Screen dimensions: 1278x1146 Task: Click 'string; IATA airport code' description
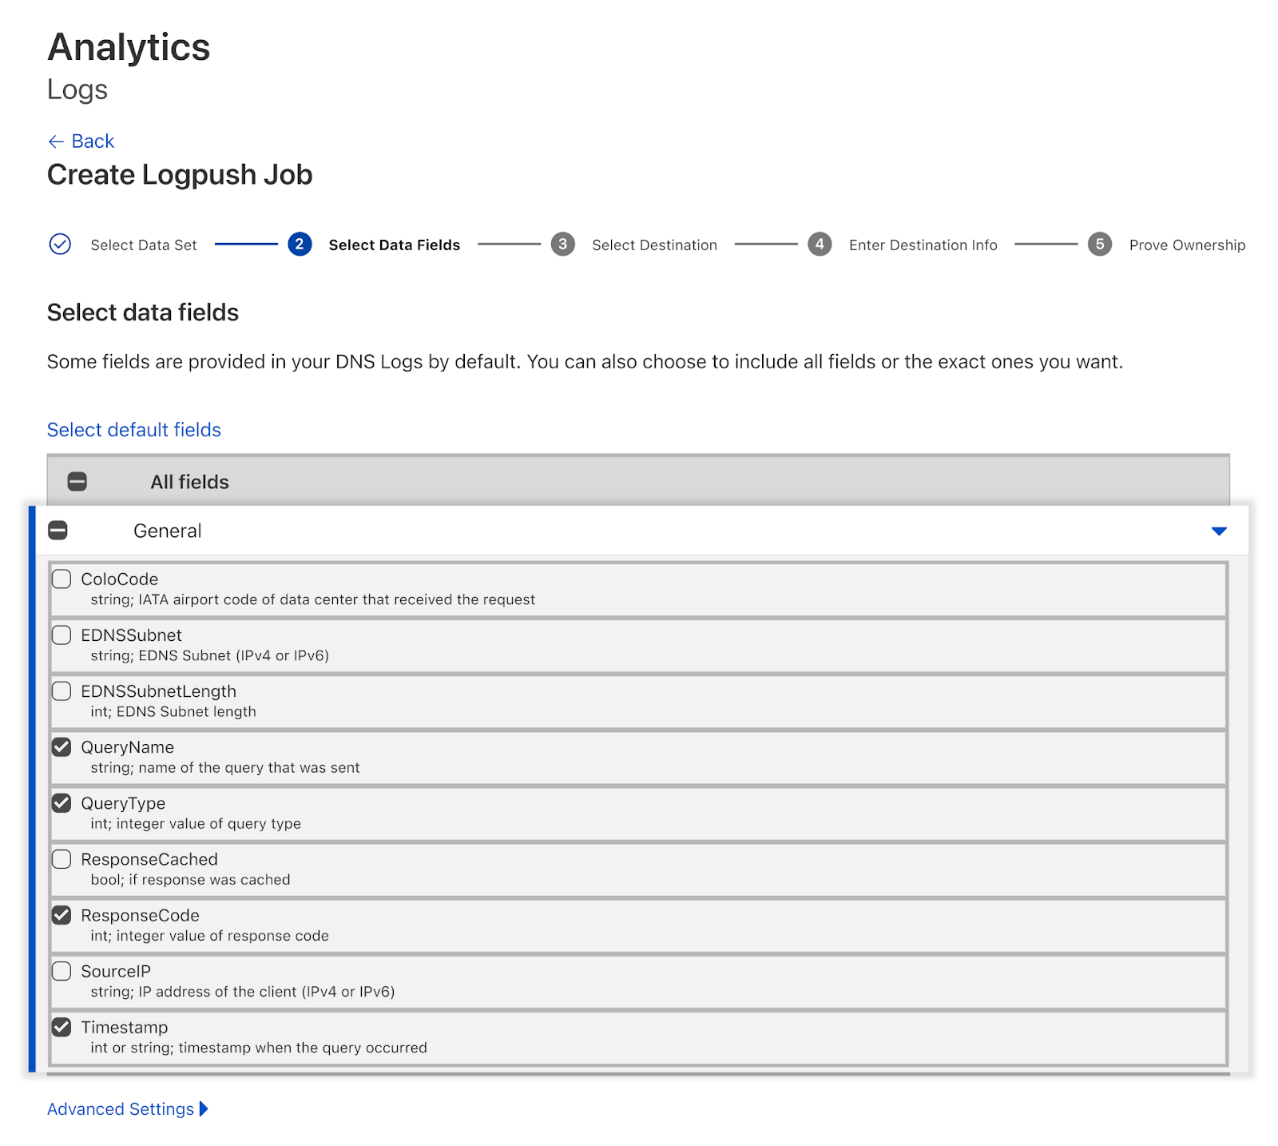(312, 599)
